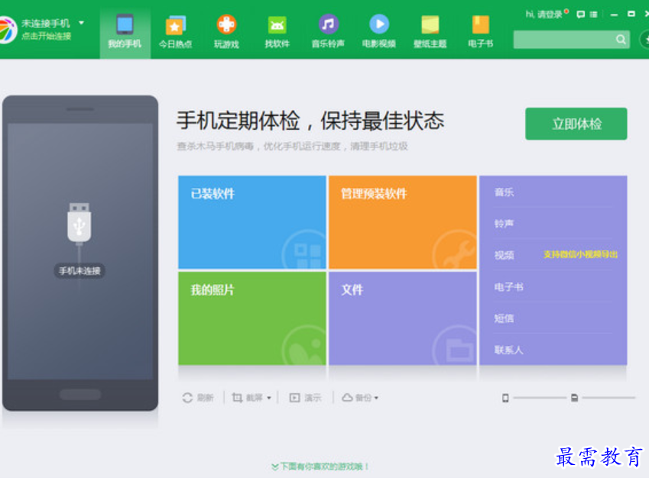Open the 今日热点 tab
Screen dimensions: 649x481
coord(176,32)
